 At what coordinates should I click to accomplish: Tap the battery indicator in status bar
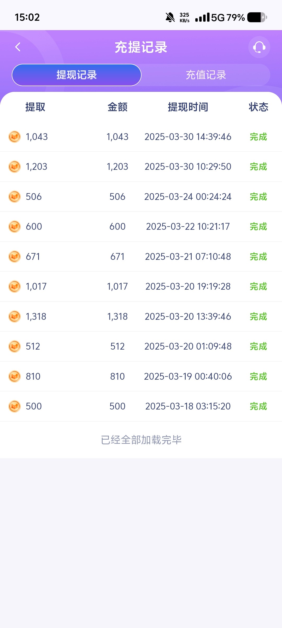click(x=257, y=18)
